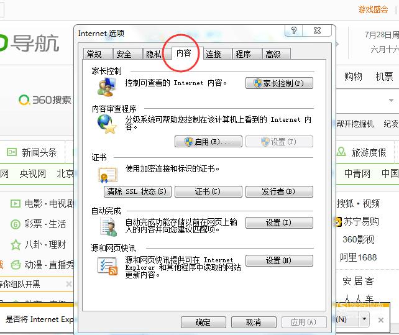Open 购物 link on the page
The width and height of the screenshot is (399, 335).
pos(353,76)
